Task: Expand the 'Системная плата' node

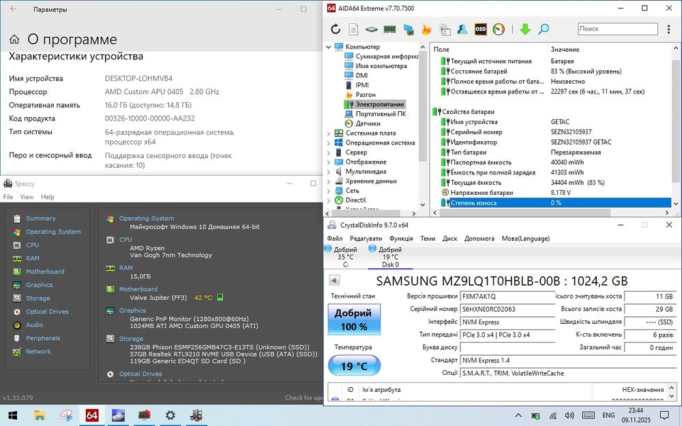Action: pyautogui.click(x=329, y=134)
